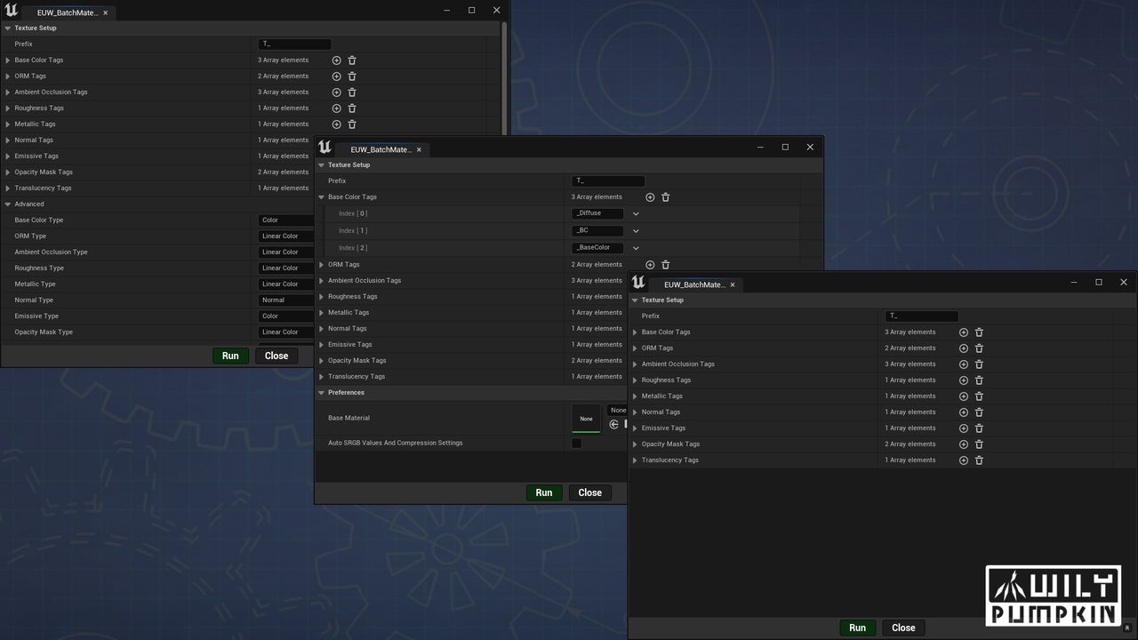Click Run in the left window
Viewport: 1138px width, 640px height.
(230, 356)
